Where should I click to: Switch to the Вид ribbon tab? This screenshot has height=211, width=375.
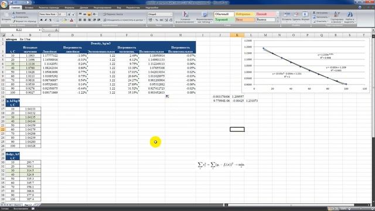pos(119,8)
